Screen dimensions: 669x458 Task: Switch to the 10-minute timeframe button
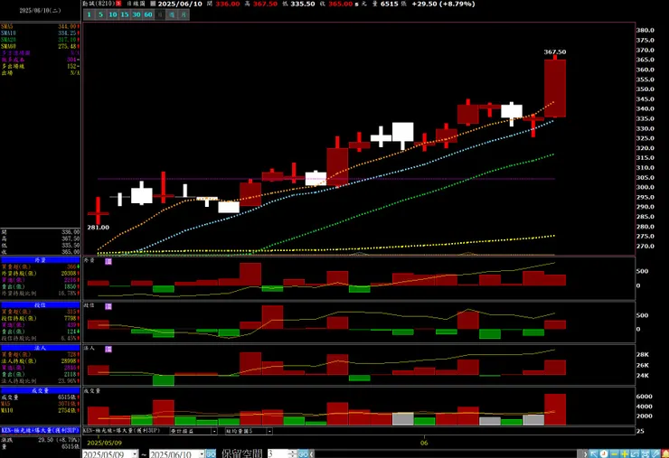pyautogui.click(x=113, y=14)
